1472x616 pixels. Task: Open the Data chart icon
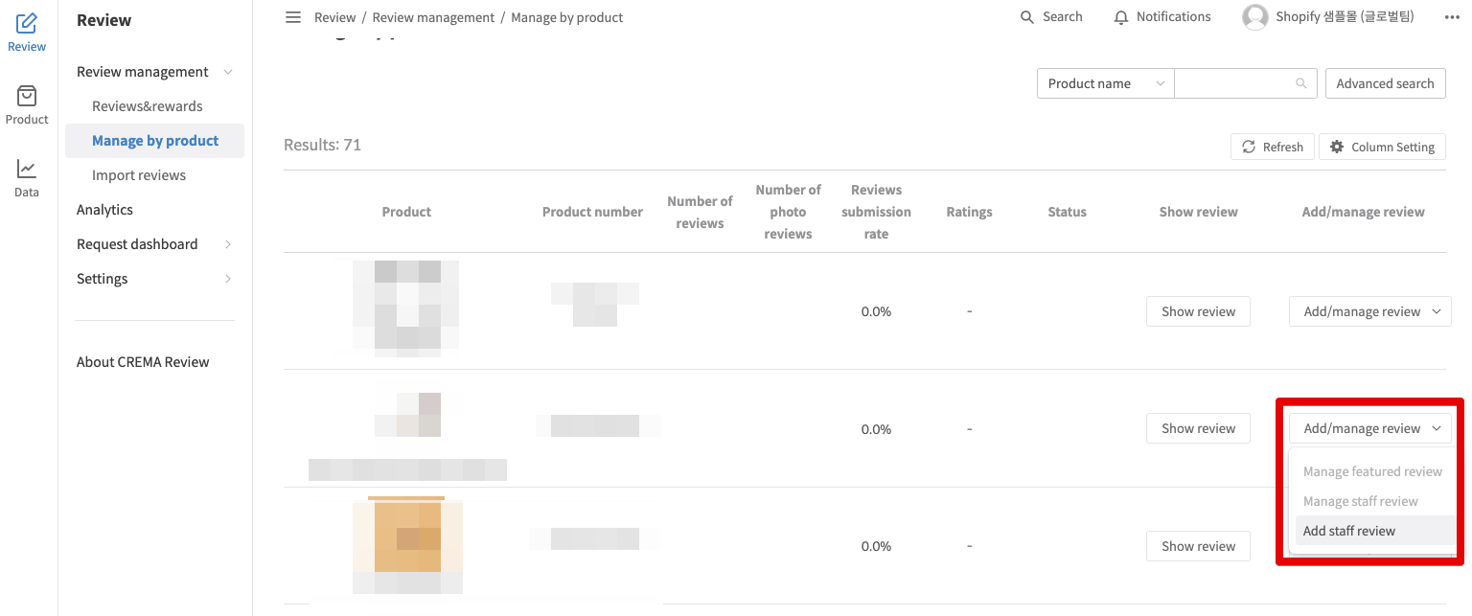click(27, 178)
